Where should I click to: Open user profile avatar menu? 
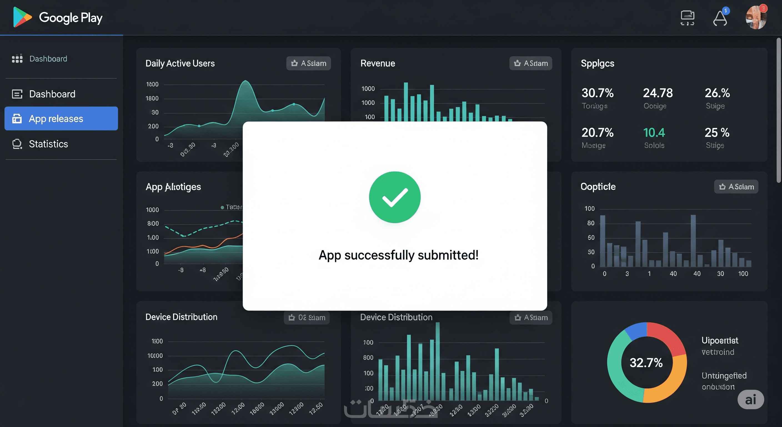click(756, 18)
